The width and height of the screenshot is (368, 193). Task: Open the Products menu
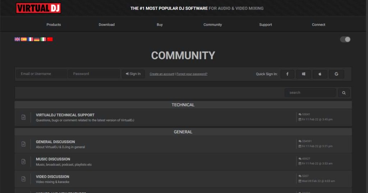(x=54, y=25)
